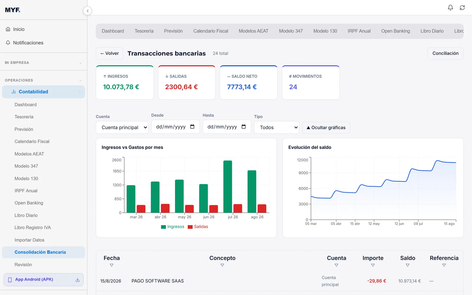Click the bar-chart icon beside Contabilidad
The width and height of the screenshot is (472, 295).
click(13, 92)
